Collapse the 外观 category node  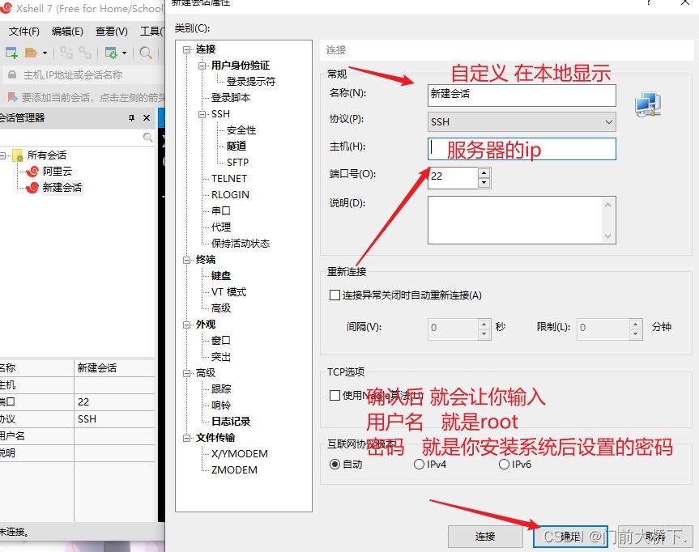pyautogui.click(x=186, y=325)
